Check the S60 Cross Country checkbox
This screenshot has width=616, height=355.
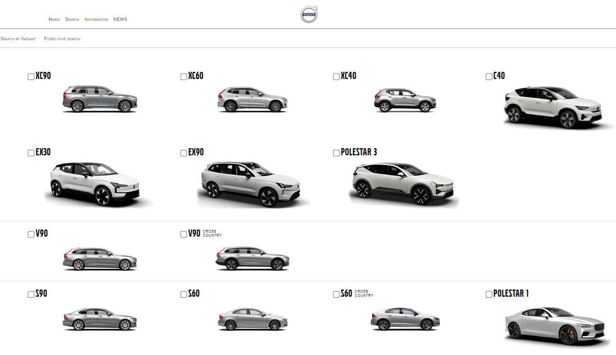(336, 294)
